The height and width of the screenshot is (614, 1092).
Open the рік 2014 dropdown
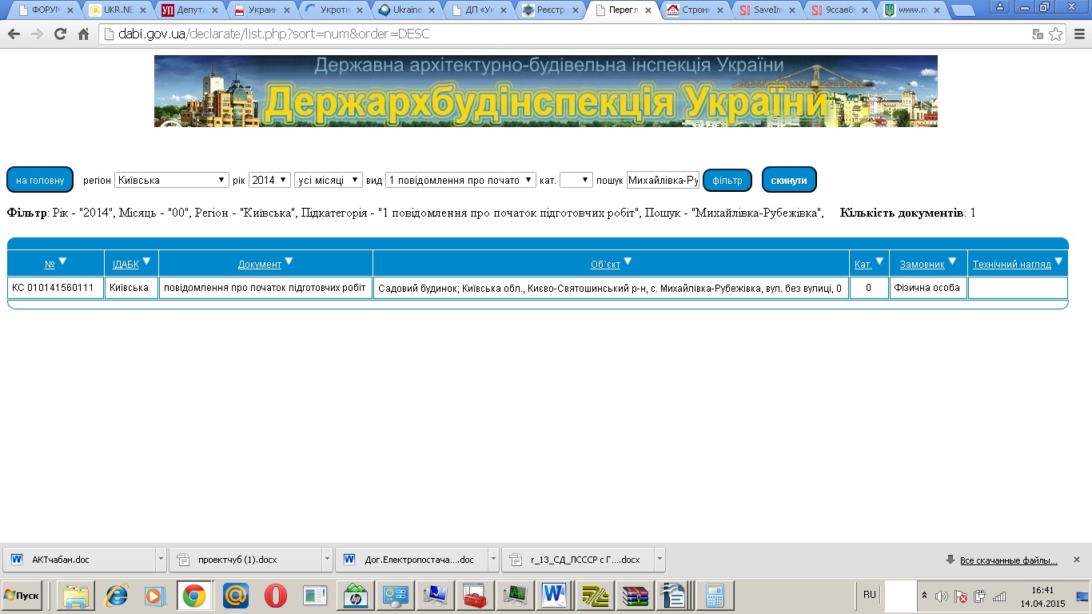pyautogui.click(x=269, y=180)
